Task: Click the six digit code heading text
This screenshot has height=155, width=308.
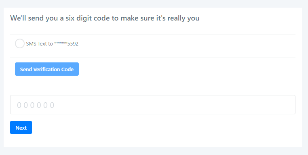Action: 105,18
